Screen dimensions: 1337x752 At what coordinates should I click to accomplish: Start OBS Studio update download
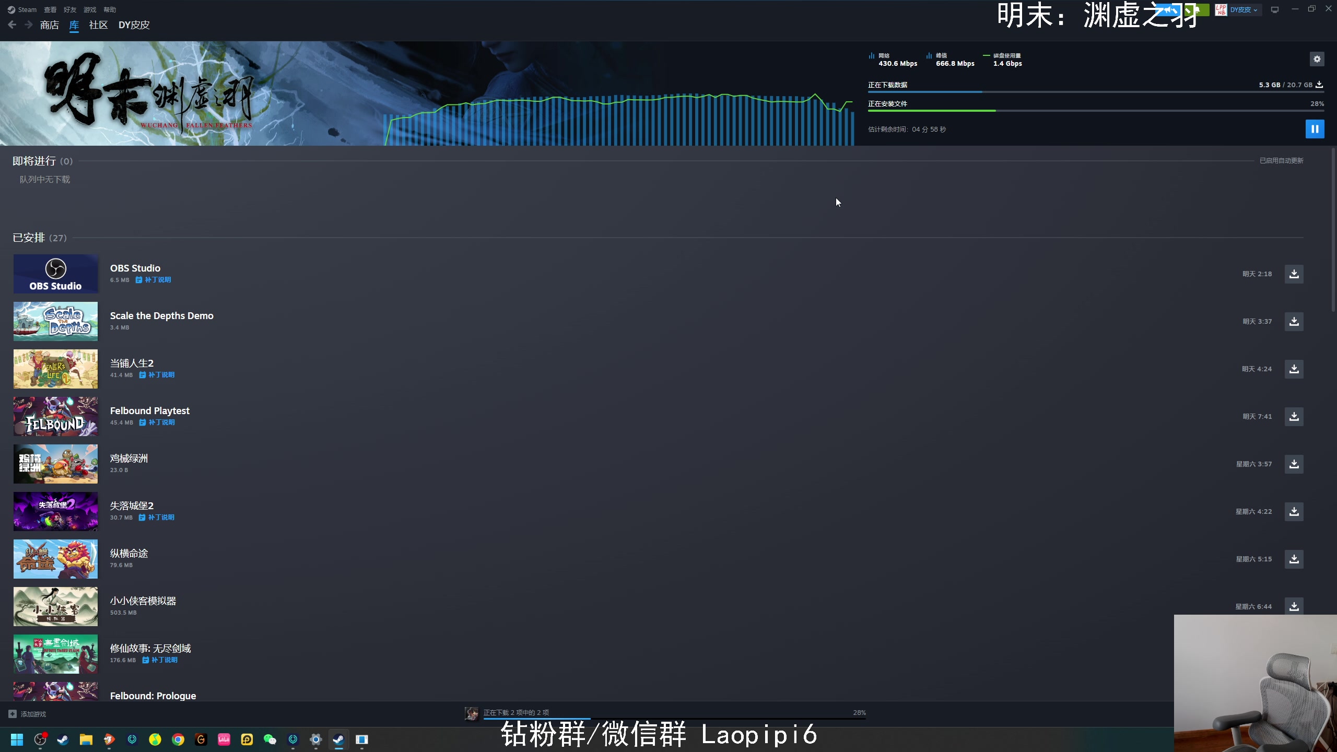click(1294, 274)
